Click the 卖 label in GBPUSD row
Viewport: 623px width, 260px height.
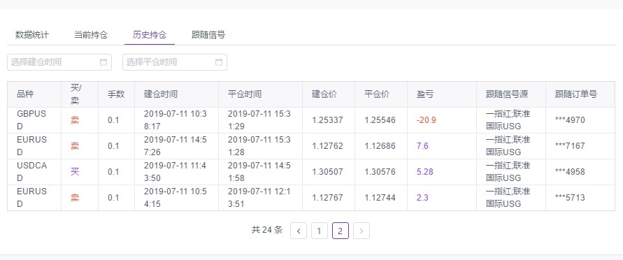click(x=75, y=120)
